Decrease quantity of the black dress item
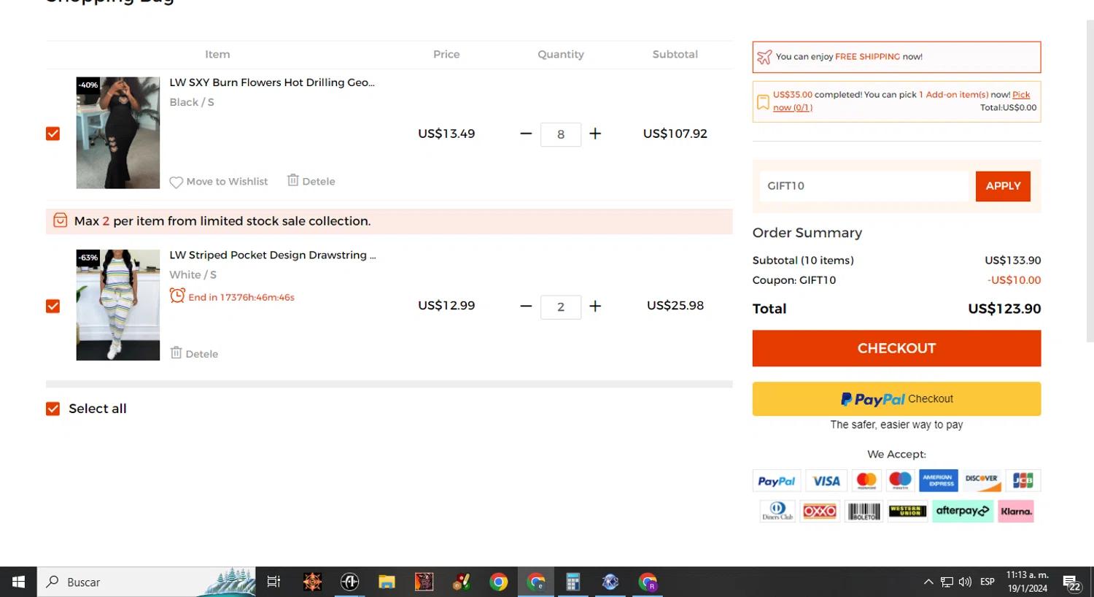 (526, 134)
